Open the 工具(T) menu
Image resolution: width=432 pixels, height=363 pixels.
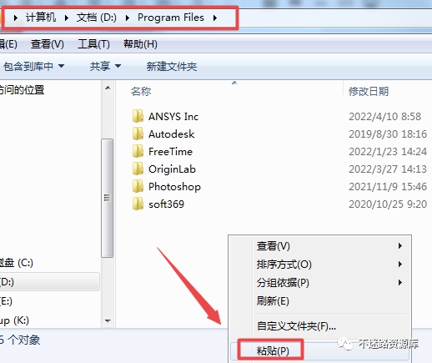coord(93,44)
